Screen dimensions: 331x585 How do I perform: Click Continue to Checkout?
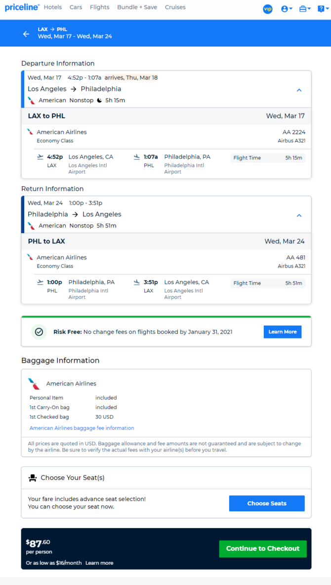263,549
